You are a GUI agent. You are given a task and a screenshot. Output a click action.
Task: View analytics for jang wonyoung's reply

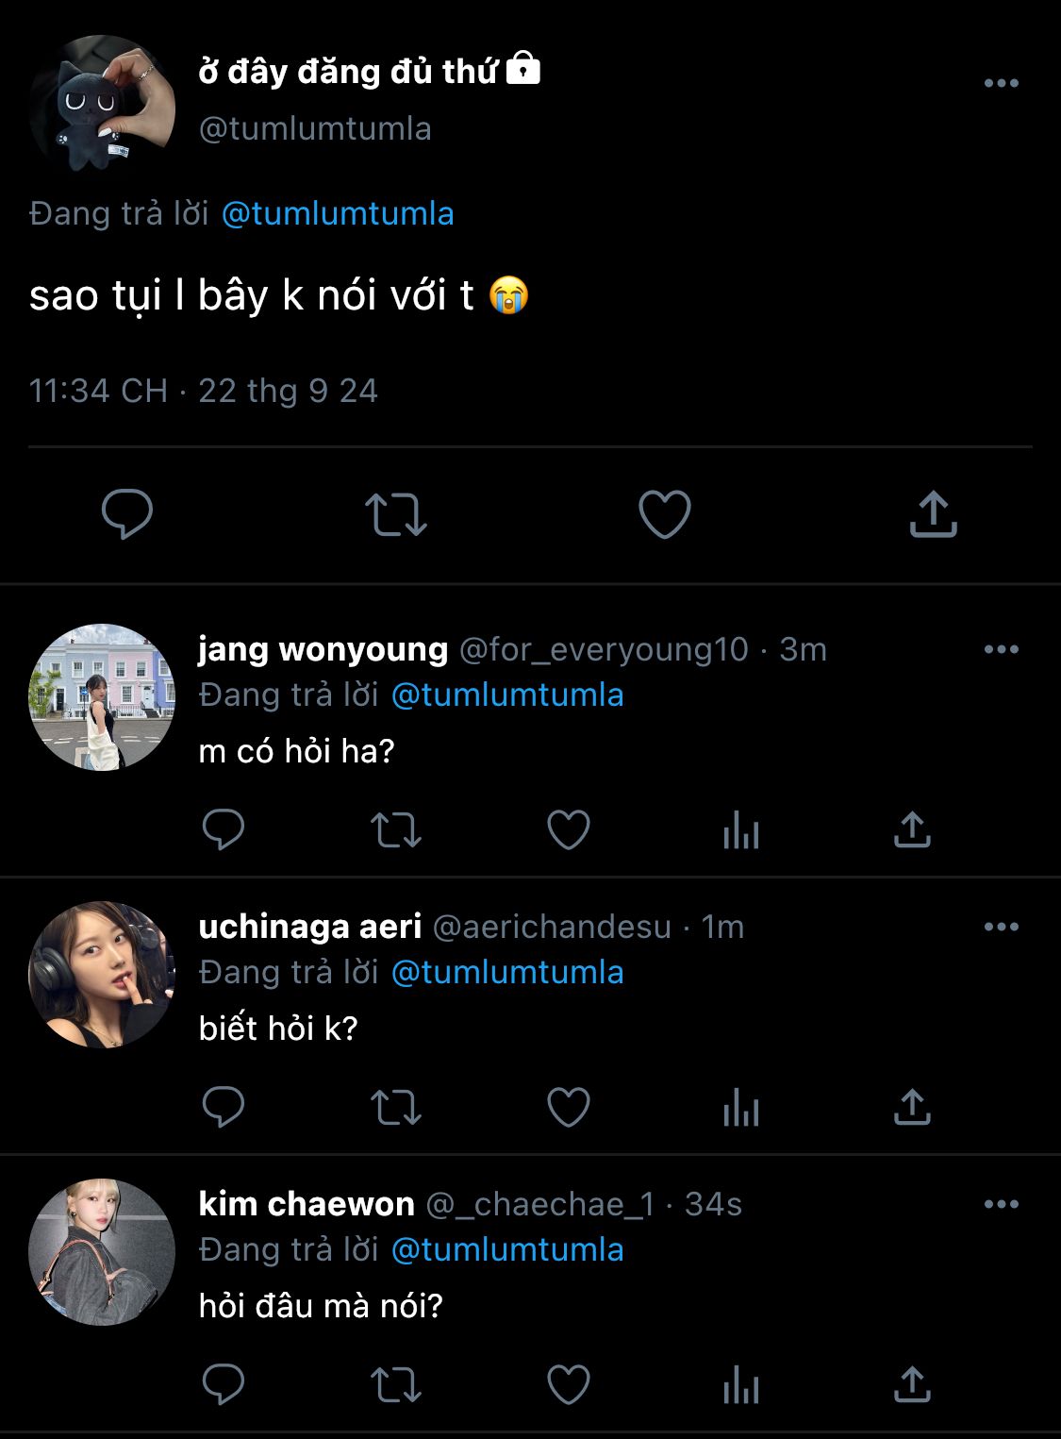[x=741, y=830]
